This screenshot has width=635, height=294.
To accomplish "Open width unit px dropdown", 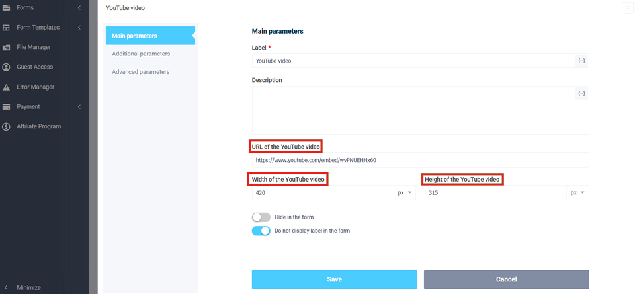I will (x=405, y=193).
